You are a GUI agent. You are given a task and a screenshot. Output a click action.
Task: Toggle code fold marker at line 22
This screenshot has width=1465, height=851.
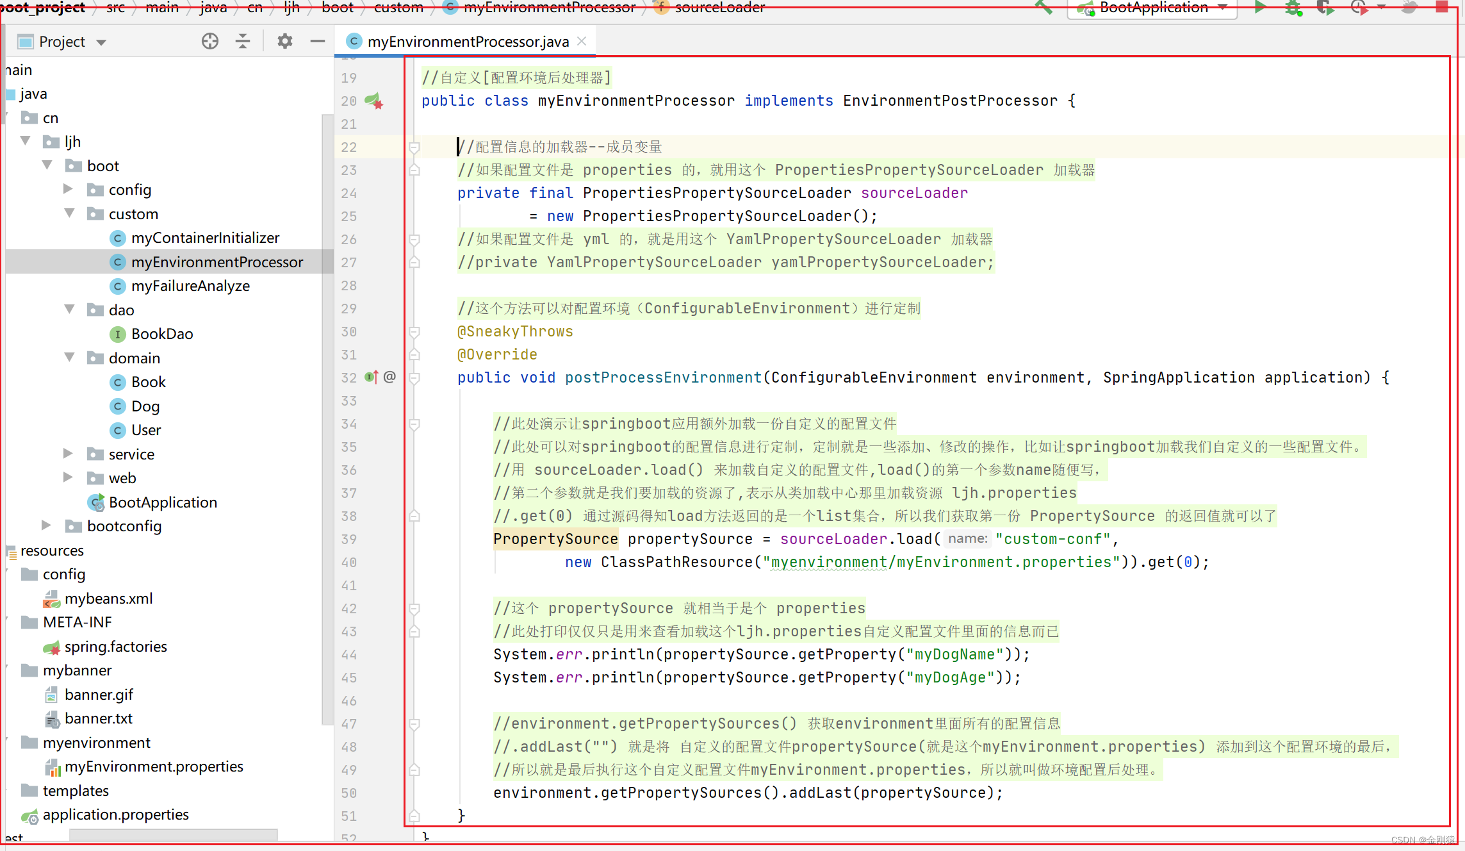414,147
